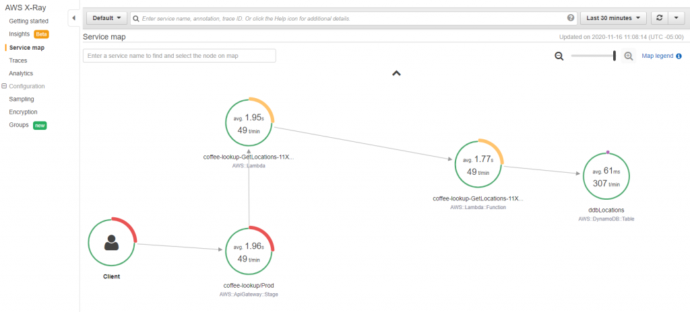The image size is (690, 312).
Task: Collapse the left navigation sidebar arrow
Action: click(73, 18)
